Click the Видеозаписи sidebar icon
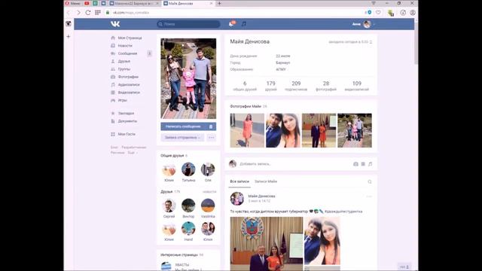482x271 pixels. click(x=113, y=93)
